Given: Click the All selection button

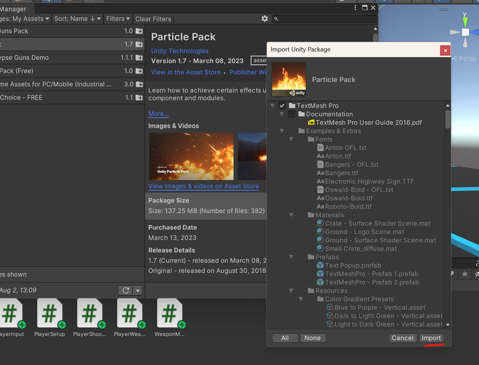Looking at the screenshot, I should [x=285, y=338].
